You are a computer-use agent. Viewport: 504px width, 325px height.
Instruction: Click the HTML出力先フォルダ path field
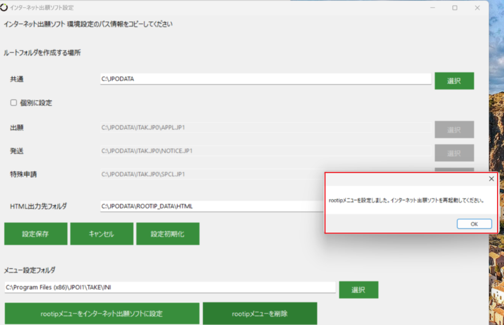click(212, 206)
